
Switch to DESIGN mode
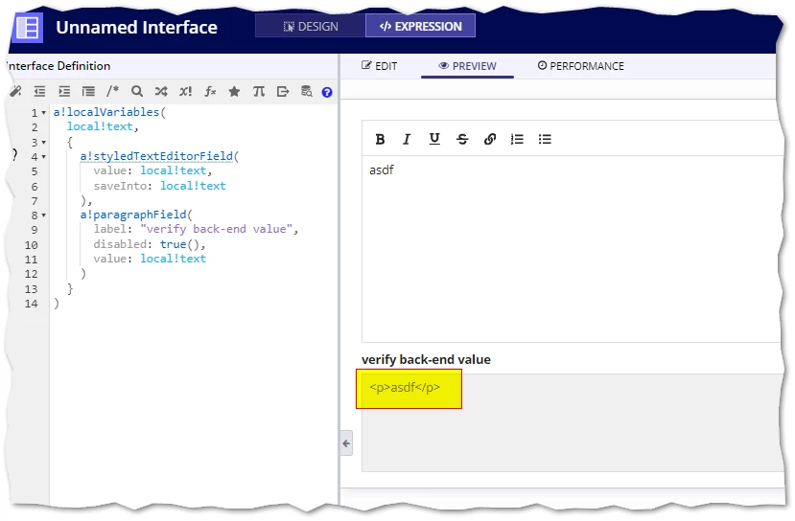pos(311,26)
